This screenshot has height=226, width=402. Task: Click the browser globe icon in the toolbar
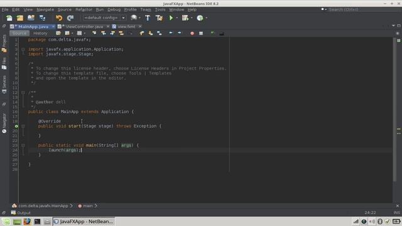pyautogui.click(x=134, y=18)
